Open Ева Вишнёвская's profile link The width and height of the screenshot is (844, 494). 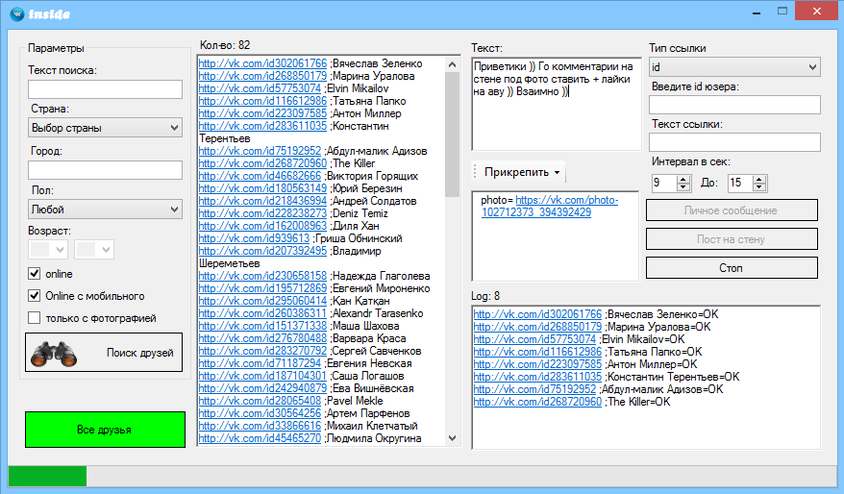click(262, 388)
